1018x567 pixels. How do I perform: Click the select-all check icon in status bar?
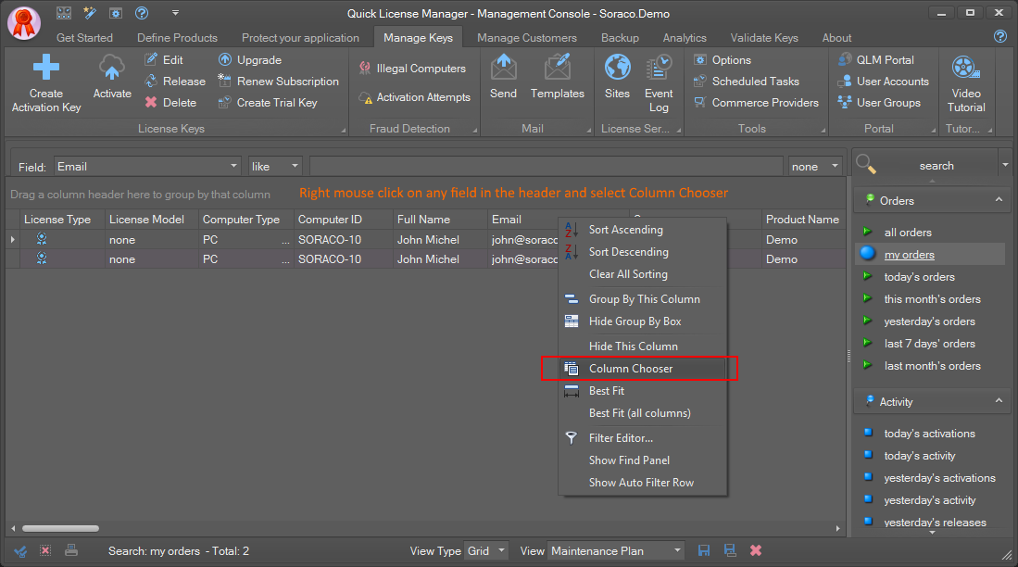coord(20,551)
